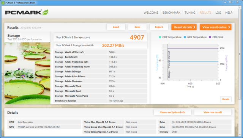Click the purple CPU Clock line in chart
Viewport: 243px width, 138px height.
pyautogui.click(x=193, y=48)
